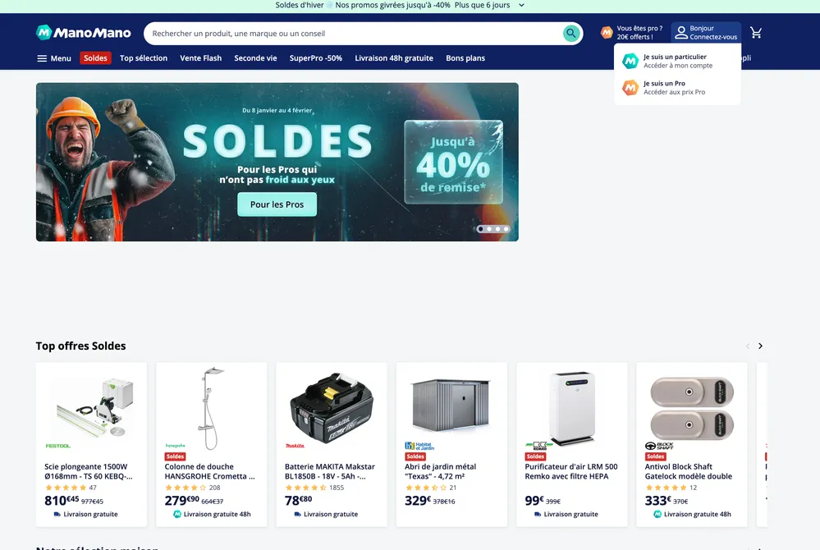Viewport: 820px width, 550px height.
Task: Click the Pour les Pros button
Action: (x=277, y=204)
